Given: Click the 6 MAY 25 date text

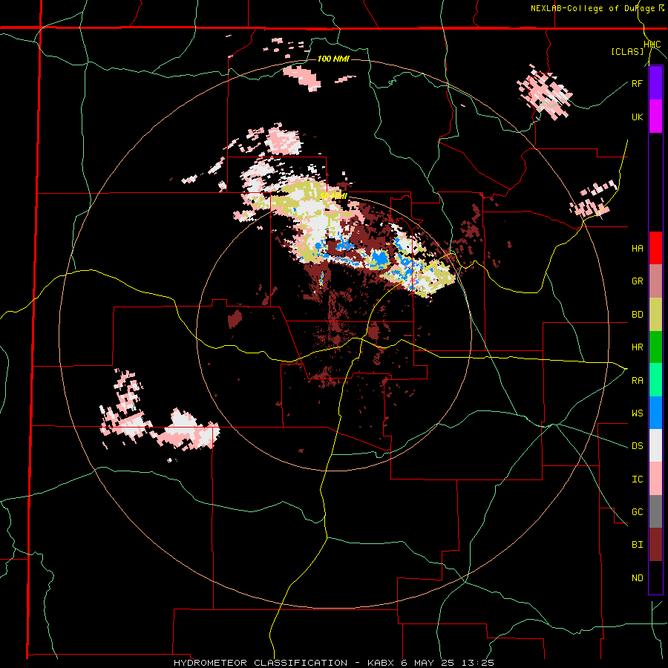Looking at the screenshot, I should 428,663.
